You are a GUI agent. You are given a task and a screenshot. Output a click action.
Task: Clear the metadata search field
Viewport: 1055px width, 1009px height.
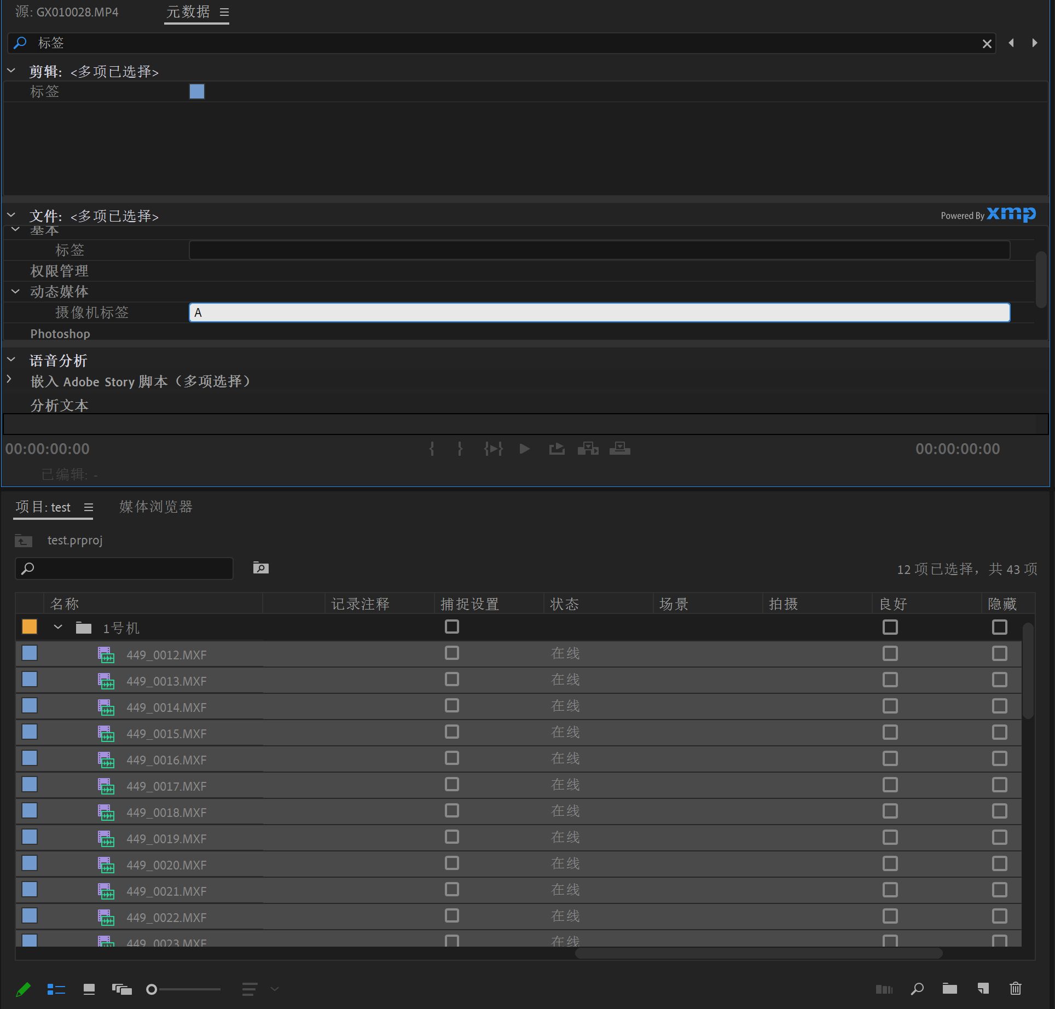987,44
